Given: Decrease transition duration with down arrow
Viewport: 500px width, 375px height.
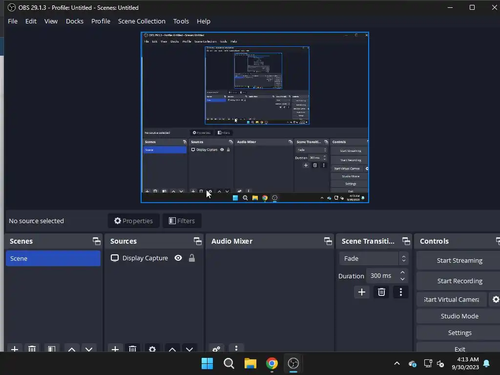Looking at the screenshot, I should coord(402,279).
